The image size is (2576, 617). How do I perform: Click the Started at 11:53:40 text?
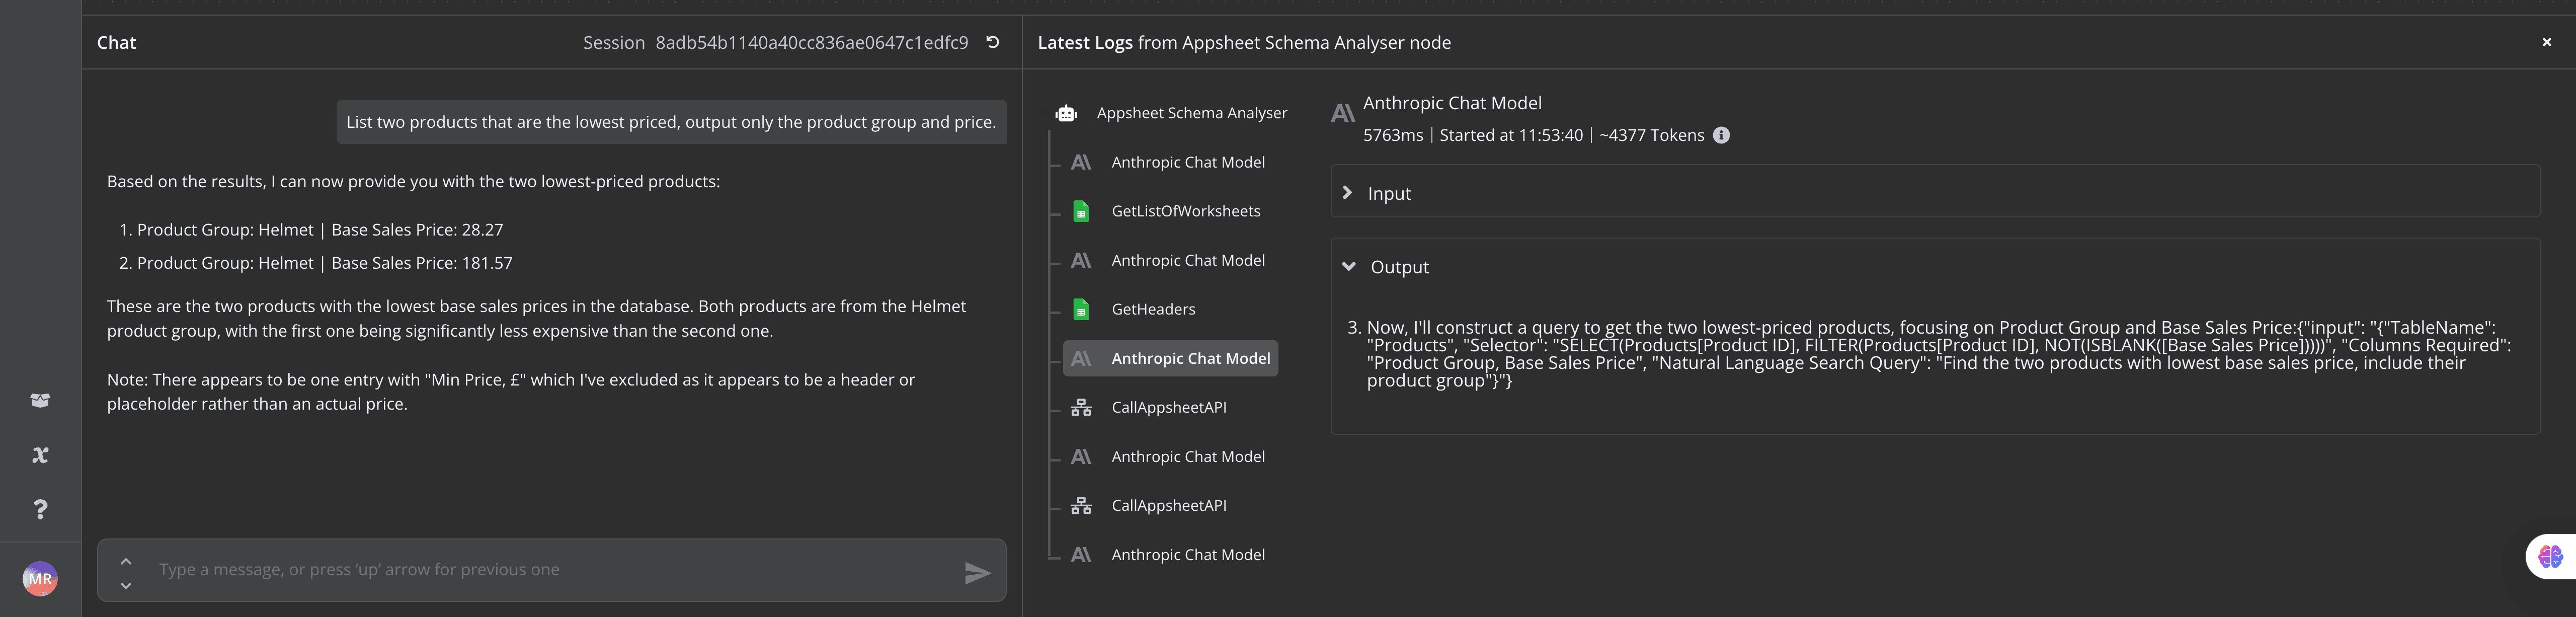coord(1511,135)
